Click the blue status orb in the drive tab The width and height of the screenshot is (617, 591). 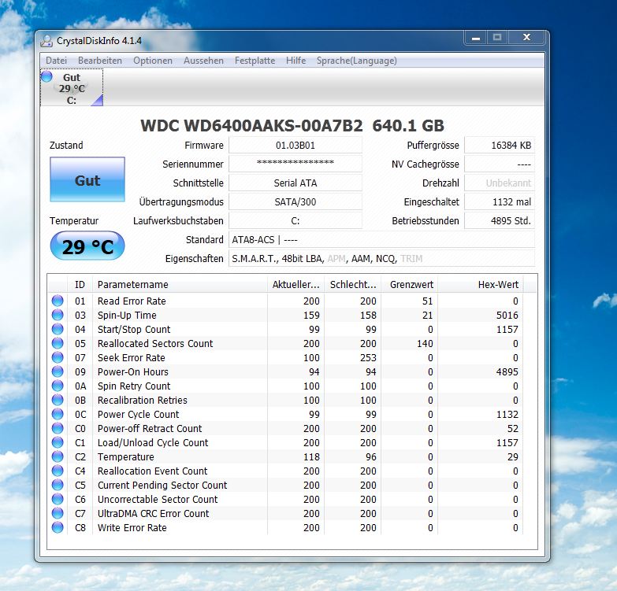coord(46,76)
